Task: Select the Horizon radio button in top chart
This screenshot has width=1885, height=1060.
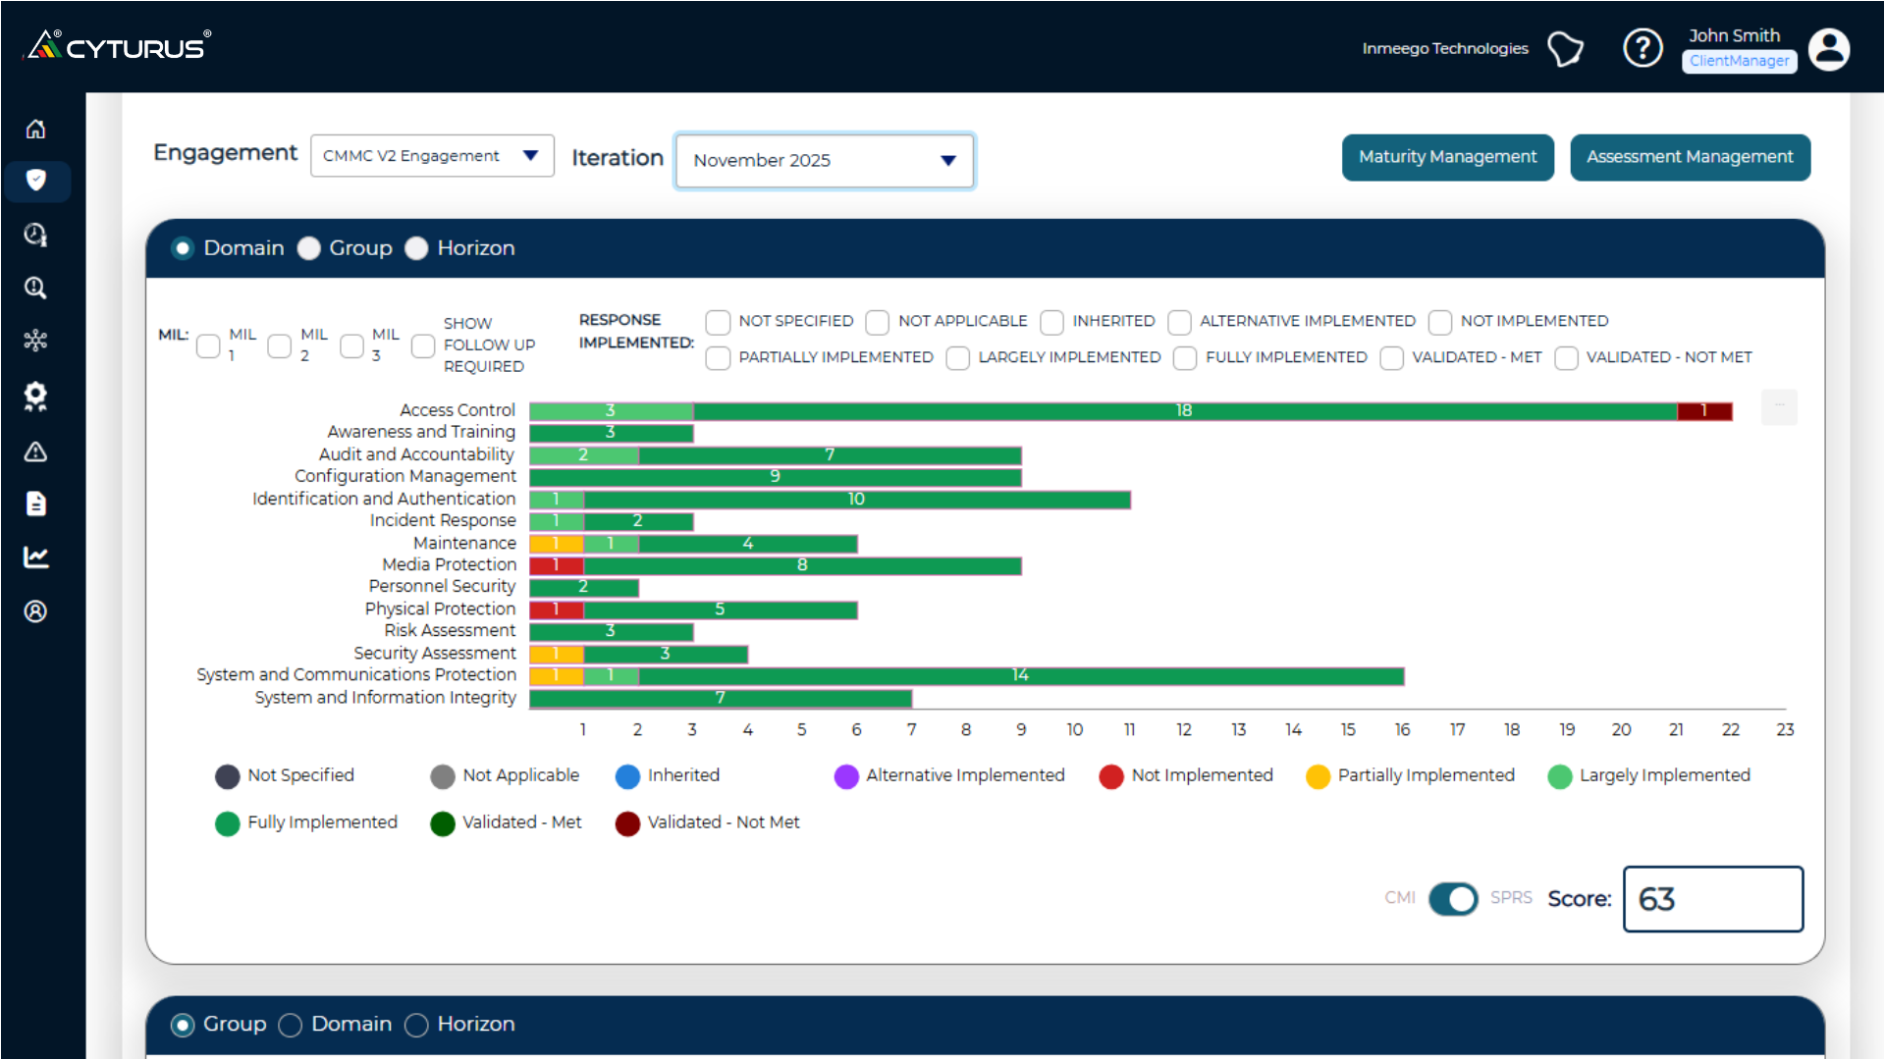Action: [417, 248]
